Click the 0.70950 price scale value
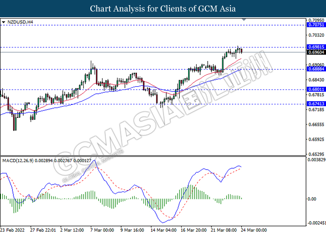Screen dimensions: 326x233 [x=316, y=21]
